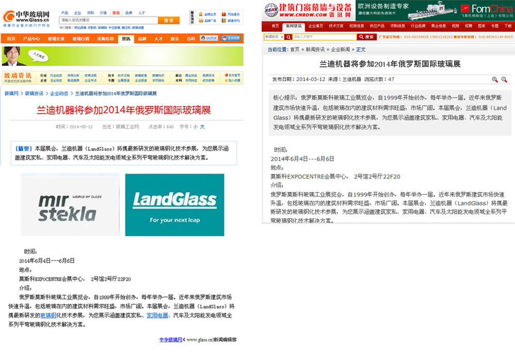
Task: Open the 新闻资讯 search category dropdown
Action: [274, 37]
